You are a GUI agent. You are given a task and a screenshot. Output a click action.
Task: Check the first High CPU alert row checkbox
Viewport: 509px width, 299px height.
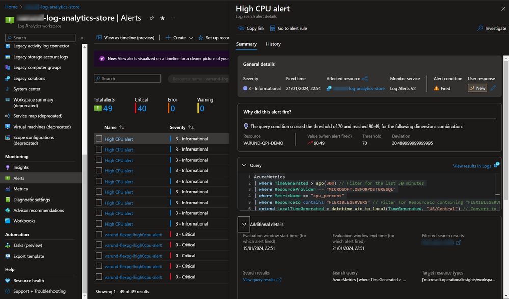click(x=99, y=138)
